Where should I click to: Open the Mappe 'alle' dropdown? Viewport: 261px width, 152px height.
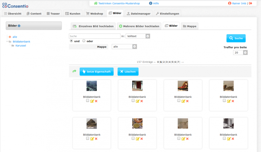tap(134, 47)
